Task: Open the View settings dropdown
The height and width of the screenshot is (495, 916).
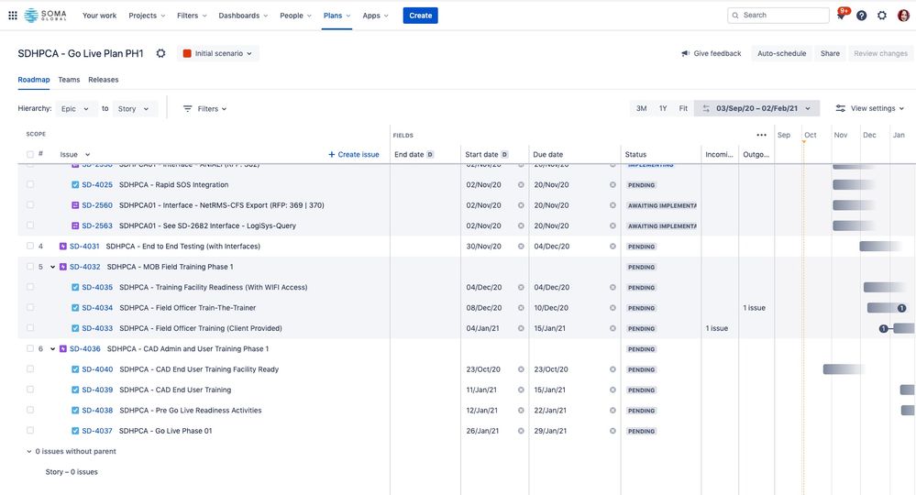Action: point(870,108)
